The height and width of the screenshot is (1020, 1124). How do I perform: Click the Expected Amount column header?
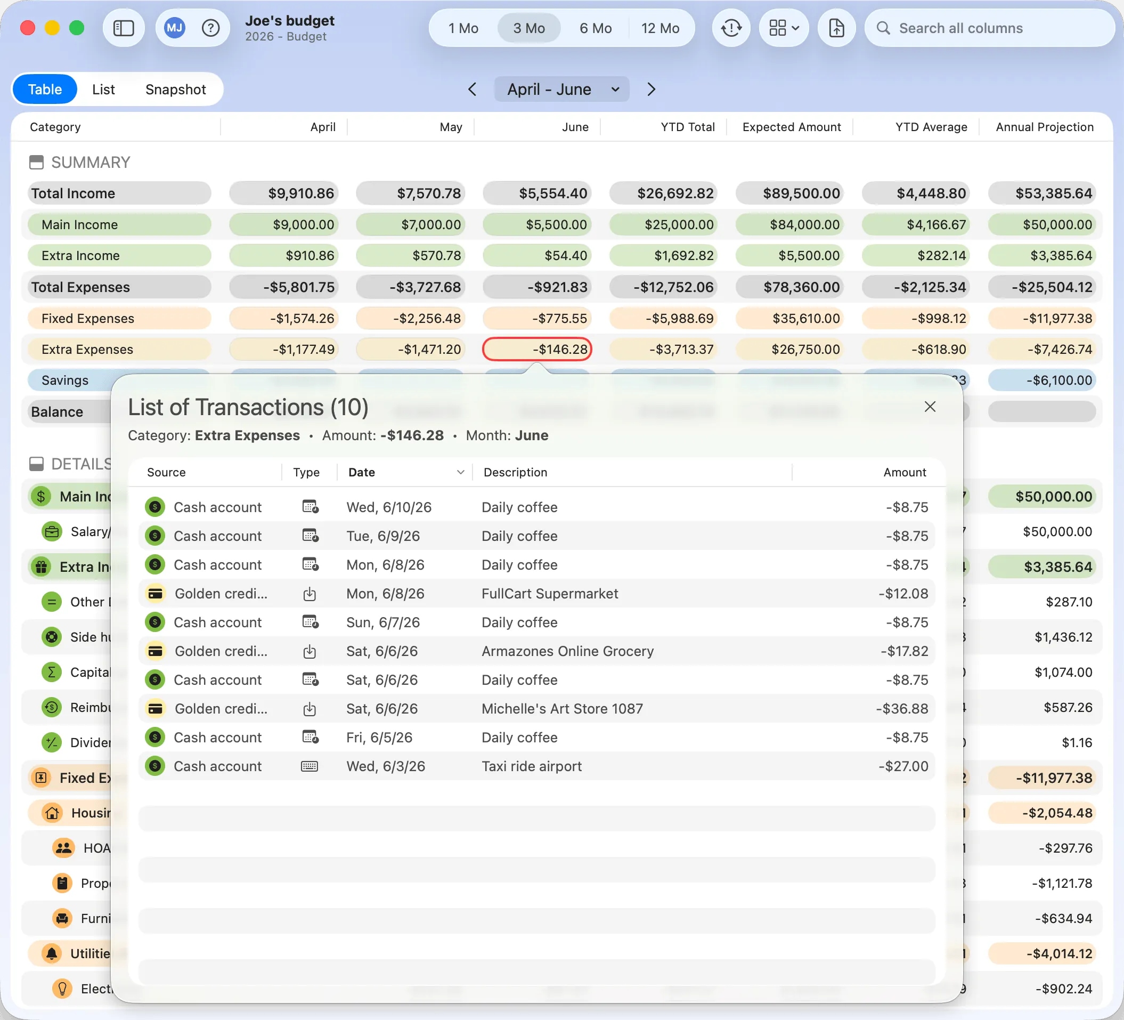[x=791, y=127]
